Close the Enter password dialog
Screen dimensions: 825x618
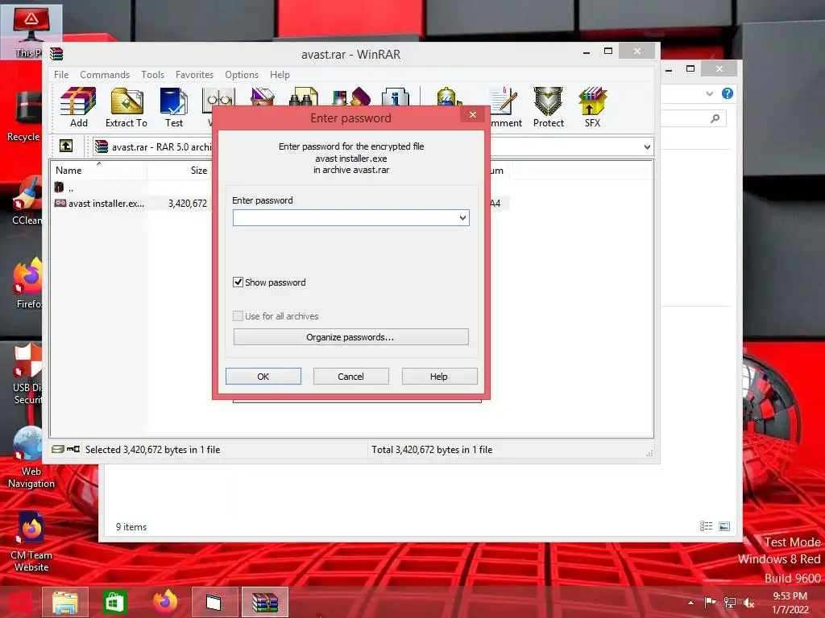point(472,114)
